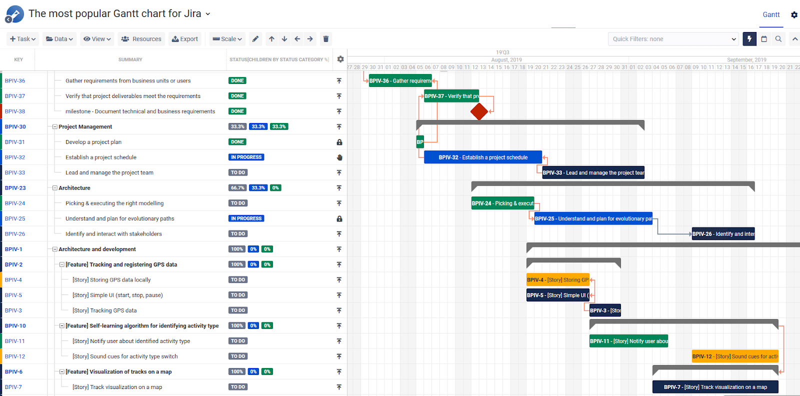Click the pencil edit icon in toolbar
This screenshot has height=396, width=800.
pyautogui.click(x=255, y=39)
